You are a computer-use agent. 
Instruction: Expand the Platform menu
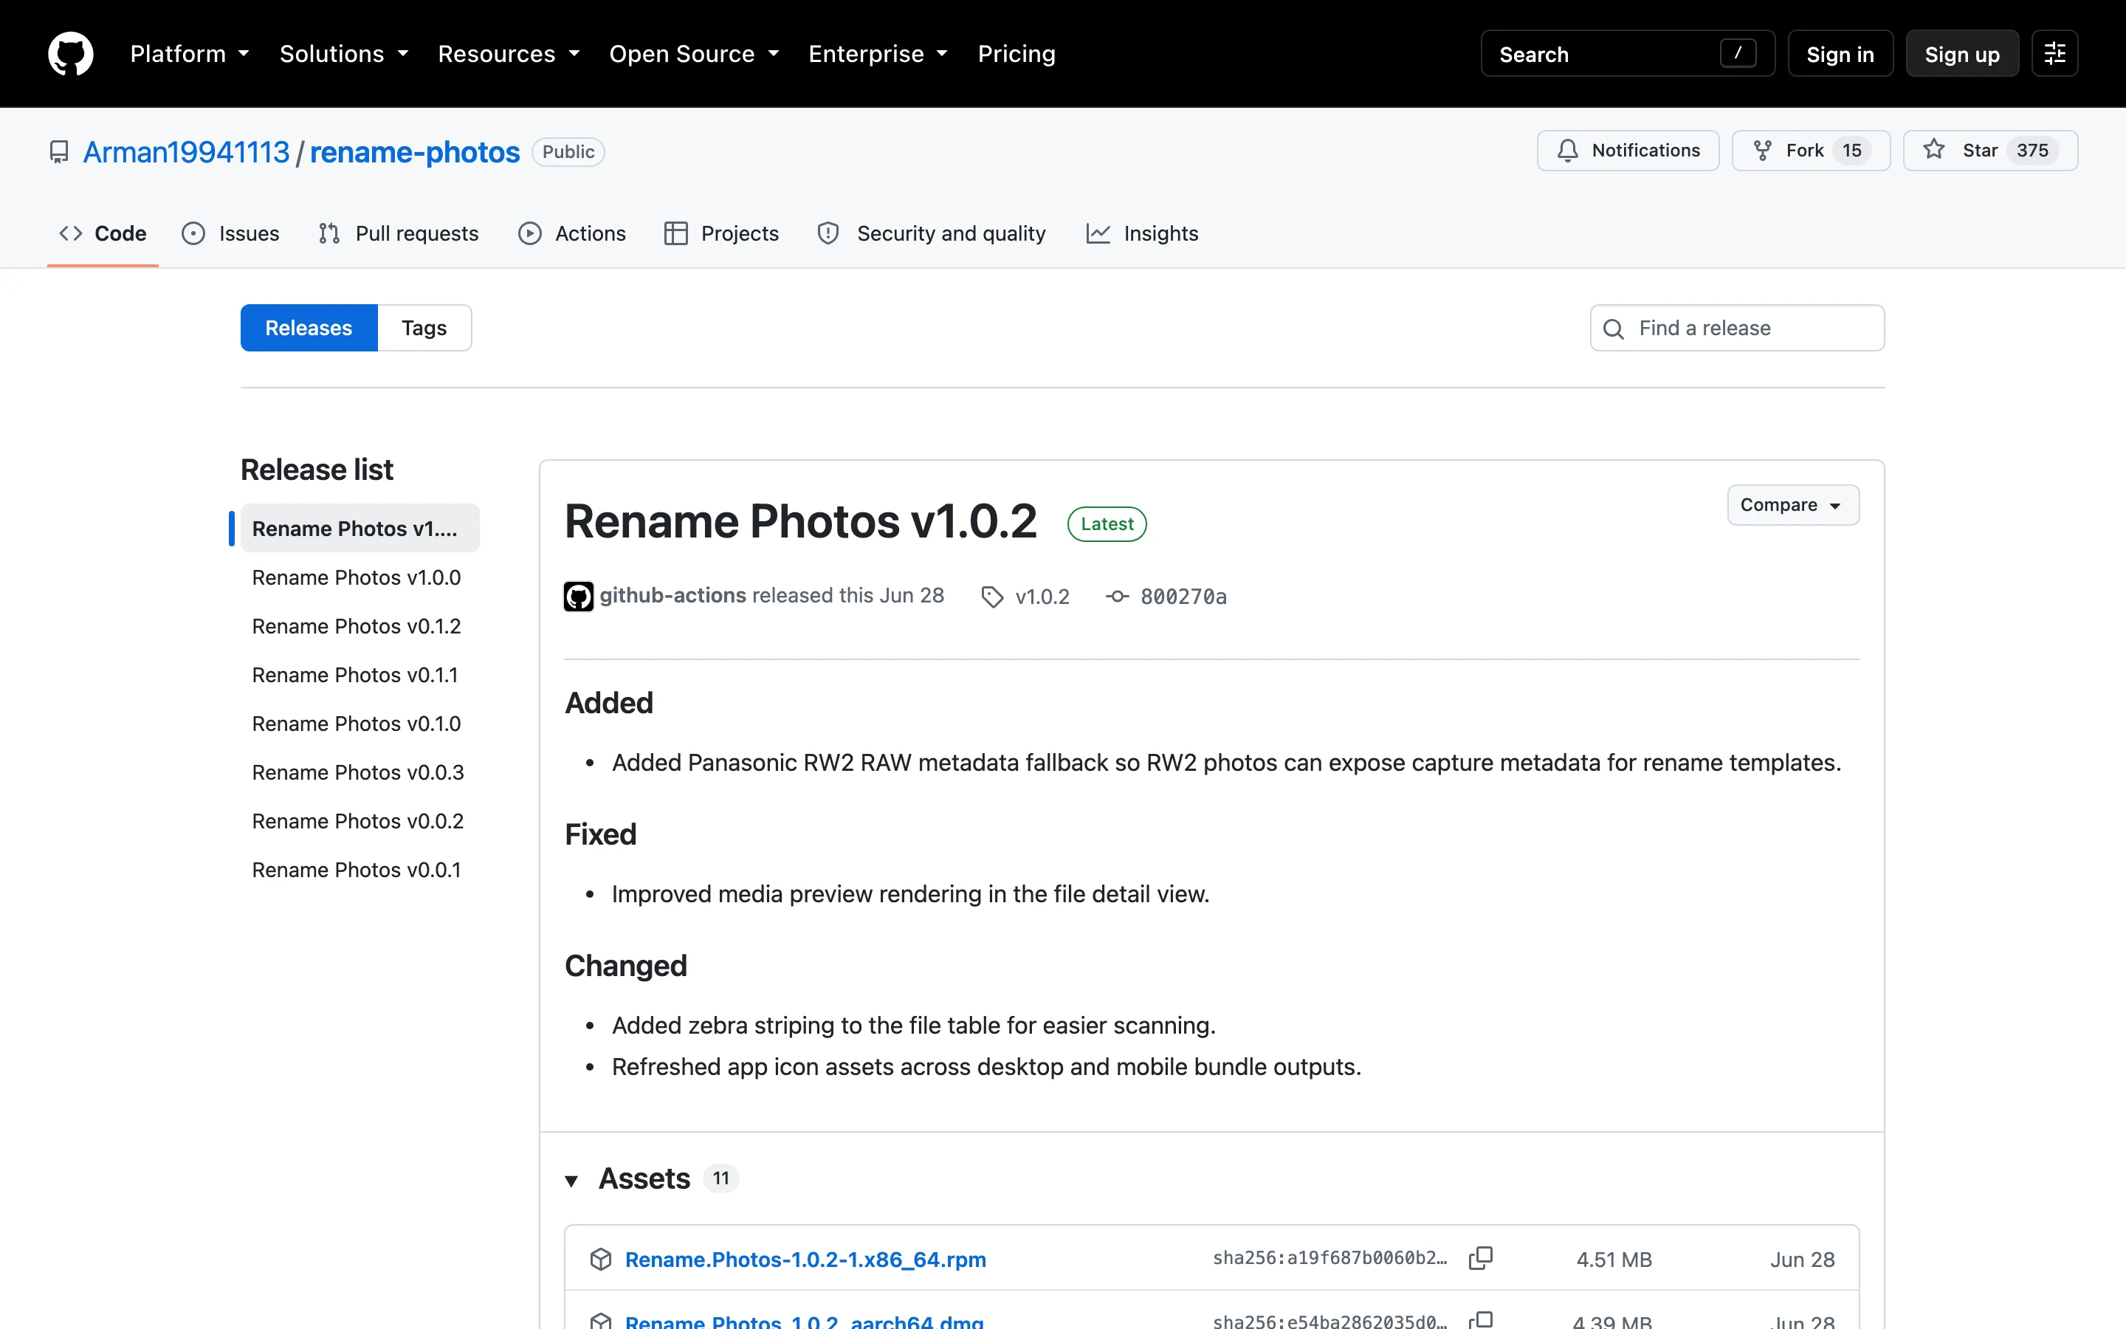point(190,54)
